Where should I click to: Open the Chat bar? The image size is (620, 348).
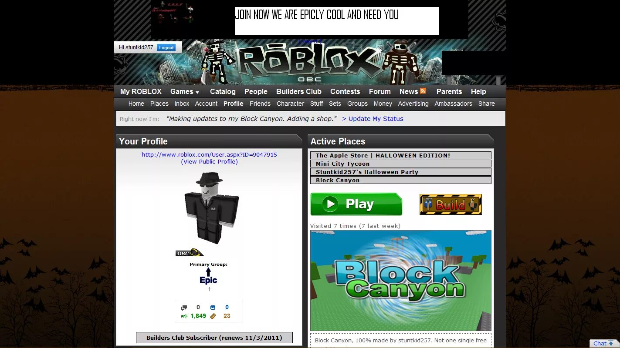pos(604,343)
